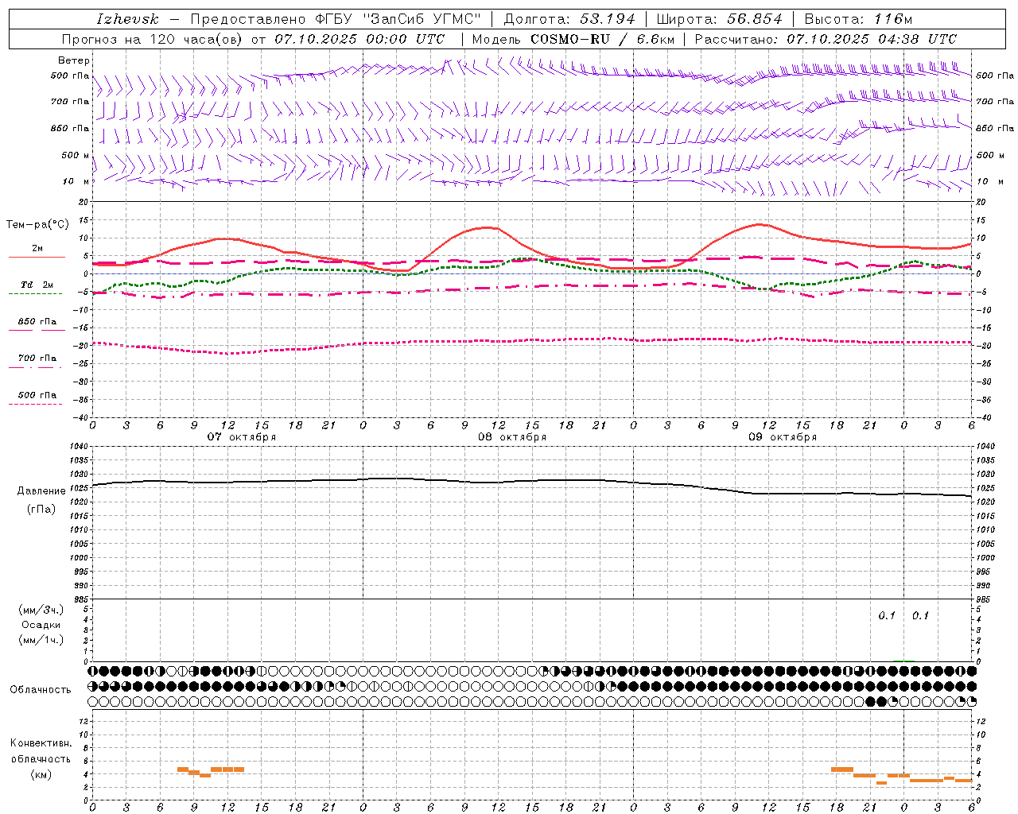Viewport: 1018px width, 814px height.
Task: Click the '500 м' wind level label on left
Action: tap(76, 156)
